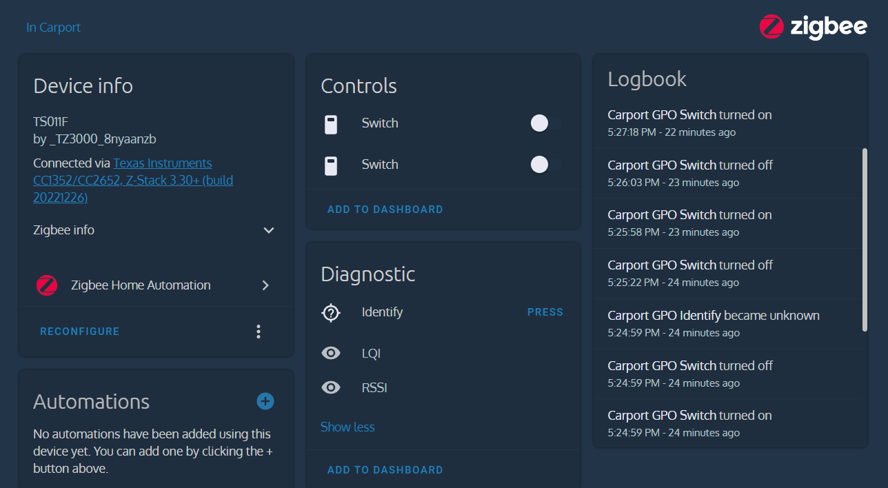Click ADD TO DASHBOARD under Controls
888x488 pixels.
385,209
